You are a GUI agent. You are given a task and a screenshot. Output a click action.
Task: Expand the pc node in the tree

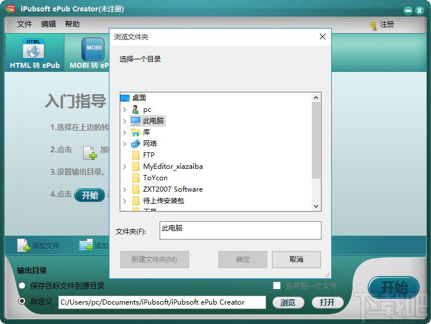point(124,110)
